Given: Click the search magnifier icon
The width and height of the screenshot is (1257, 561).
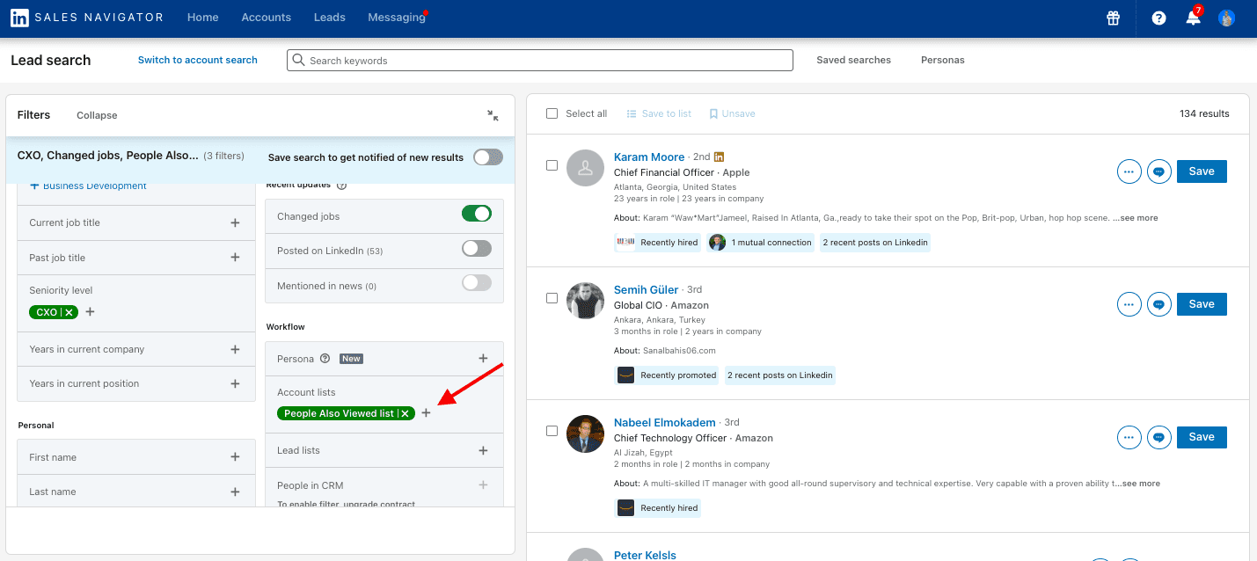Looking at the screenshot, I should 299,60.
